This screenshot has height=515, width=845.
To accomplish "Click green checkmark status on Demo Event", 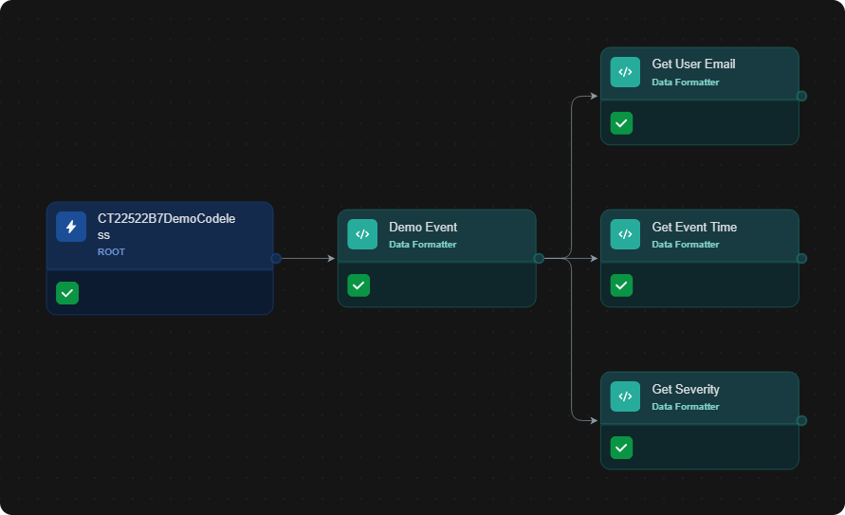I will [x=358, y=285].
